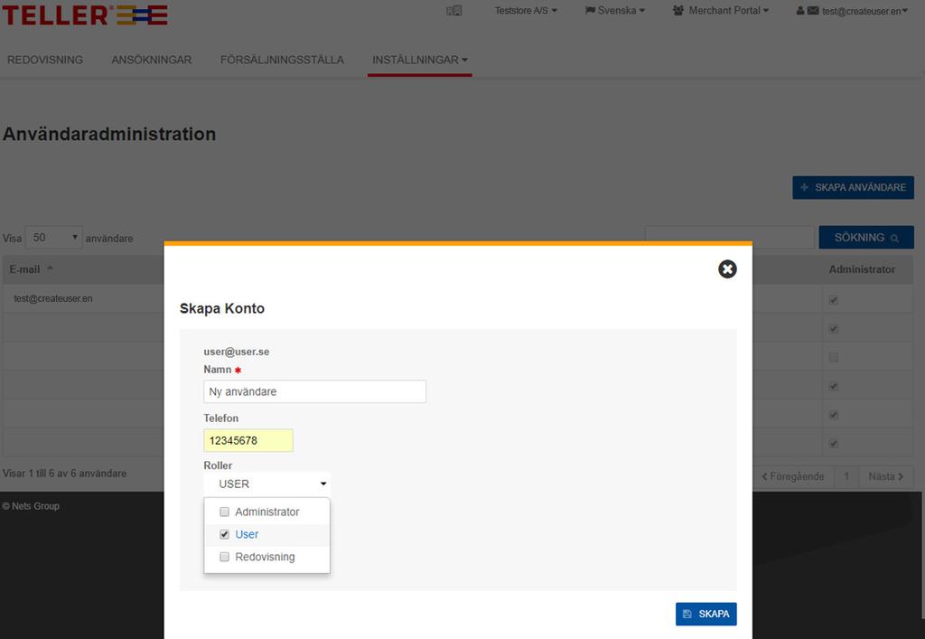Click the Telefon input field

click(248, 440)
